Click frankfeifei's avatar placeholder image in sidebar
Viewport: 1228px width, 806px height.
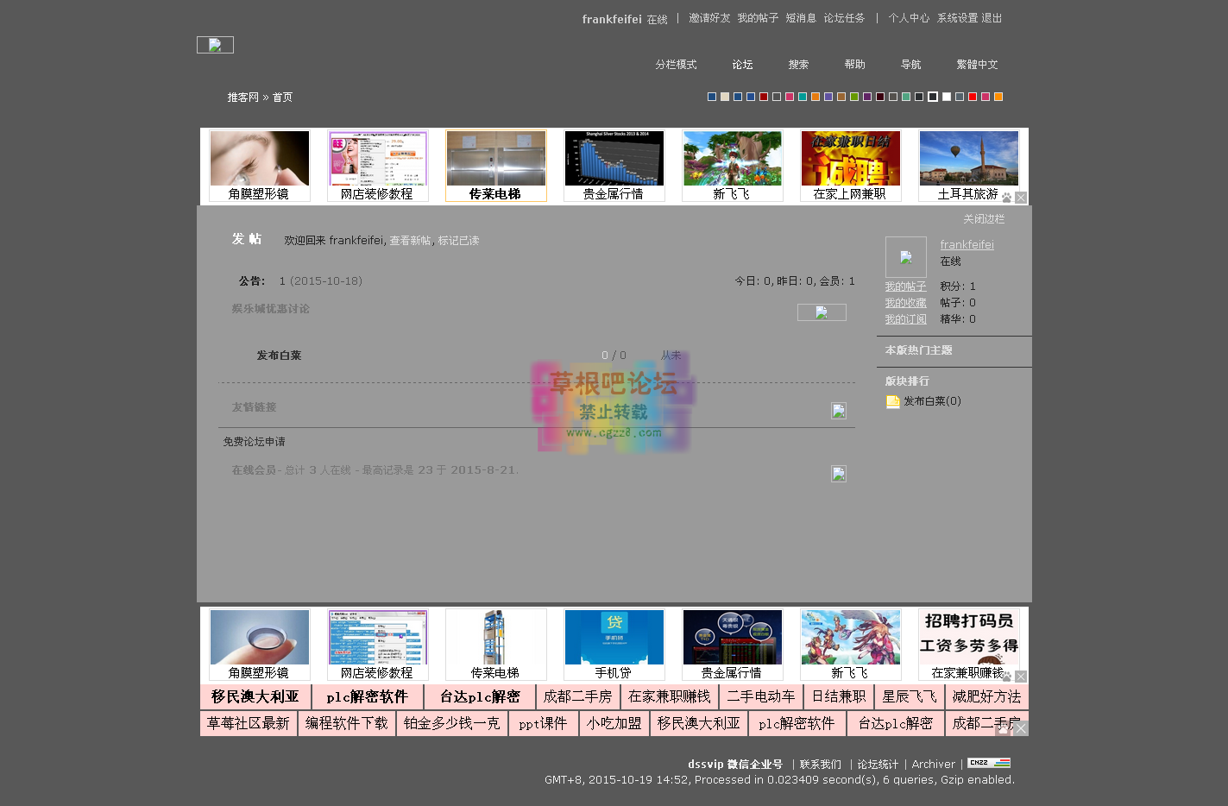[905, 256]
